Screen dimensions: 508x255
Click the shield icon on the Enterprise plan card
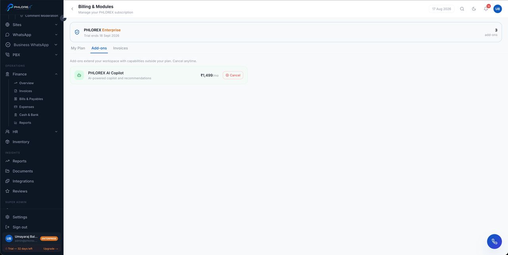click(77, 32)
